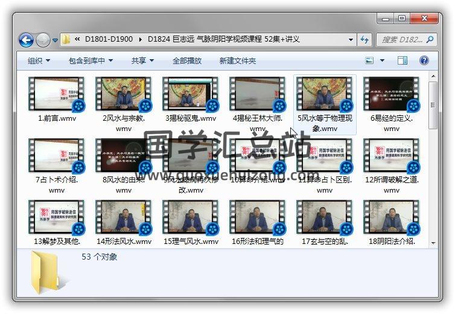This screenshot has width=455, height=314.
Task: Click the D1801-D1900 breadcrumb segment
Action: click(109, 40)
